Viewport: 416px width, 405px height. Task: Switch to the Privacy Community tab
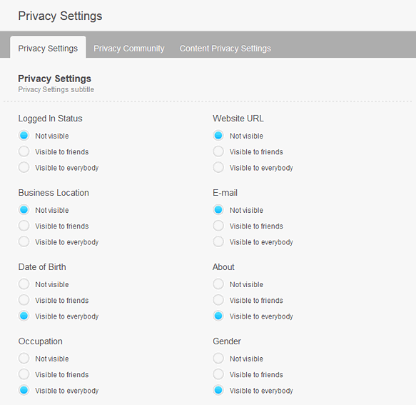(x=129, y=49)
